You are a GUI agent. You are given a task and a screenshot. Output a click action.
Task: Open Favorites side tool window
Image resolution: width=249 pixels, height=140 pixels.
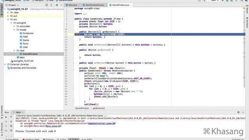2,112
